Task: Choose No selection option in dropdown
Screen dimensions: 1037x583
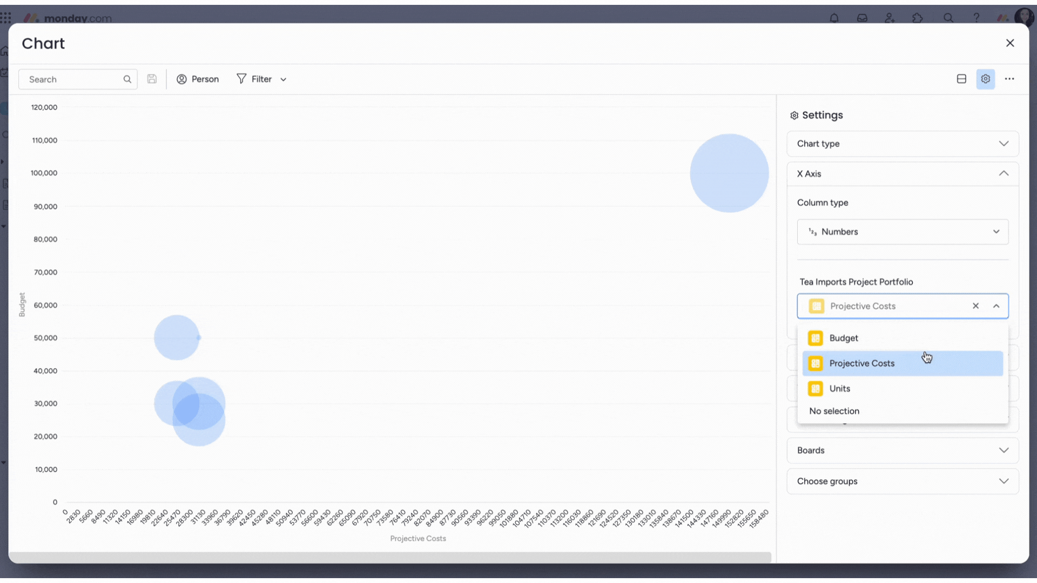Action: [x=834, y=411]
